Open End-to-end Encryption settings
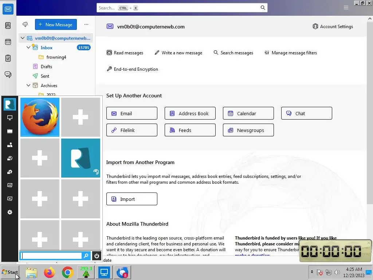 [132, 69]
